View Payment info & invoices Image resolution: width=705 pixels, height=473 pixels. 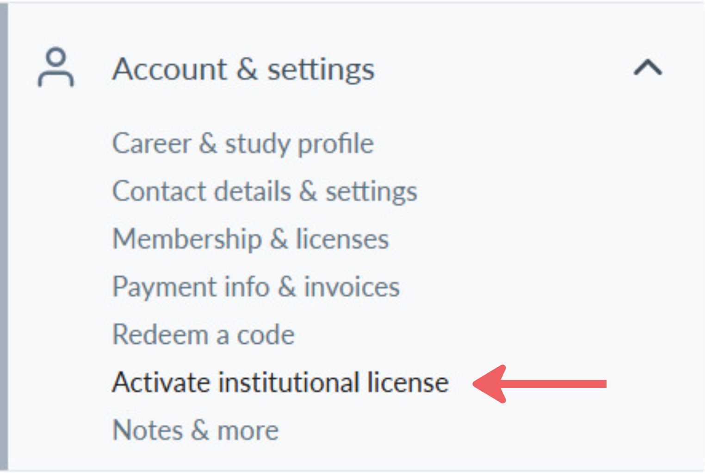coord(256,287)
